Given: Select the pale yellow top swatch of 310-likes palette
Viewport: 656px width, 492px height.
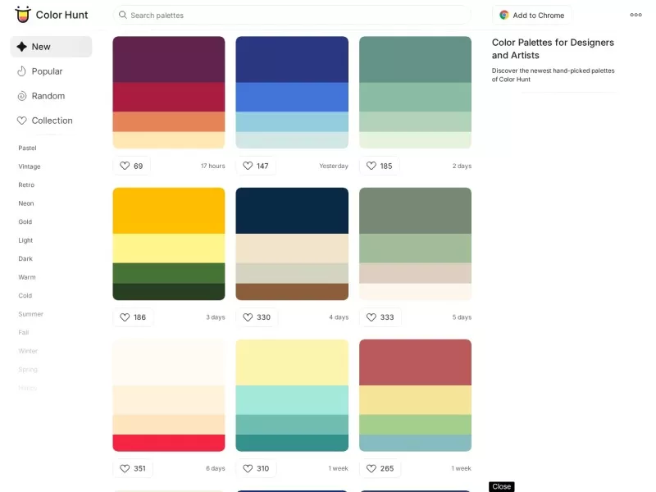Looking at the screenshot, I should click(x=292, y=362).
